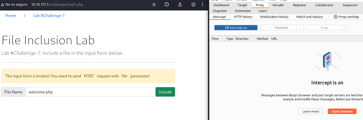Toggle the Intercept on button
The width and height of the screenshot is (363, 120).
pyautogui.click(x=236, y=28)
